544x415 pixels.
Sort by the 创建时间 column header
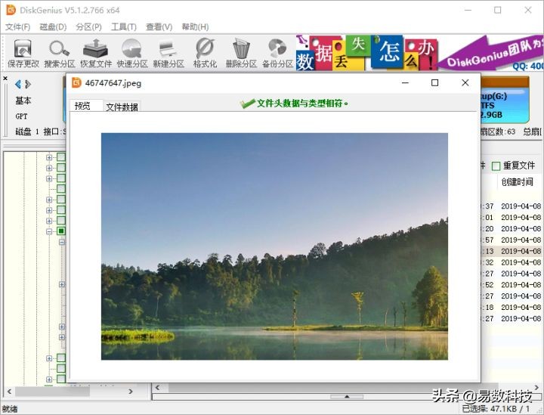click(517, 182)
